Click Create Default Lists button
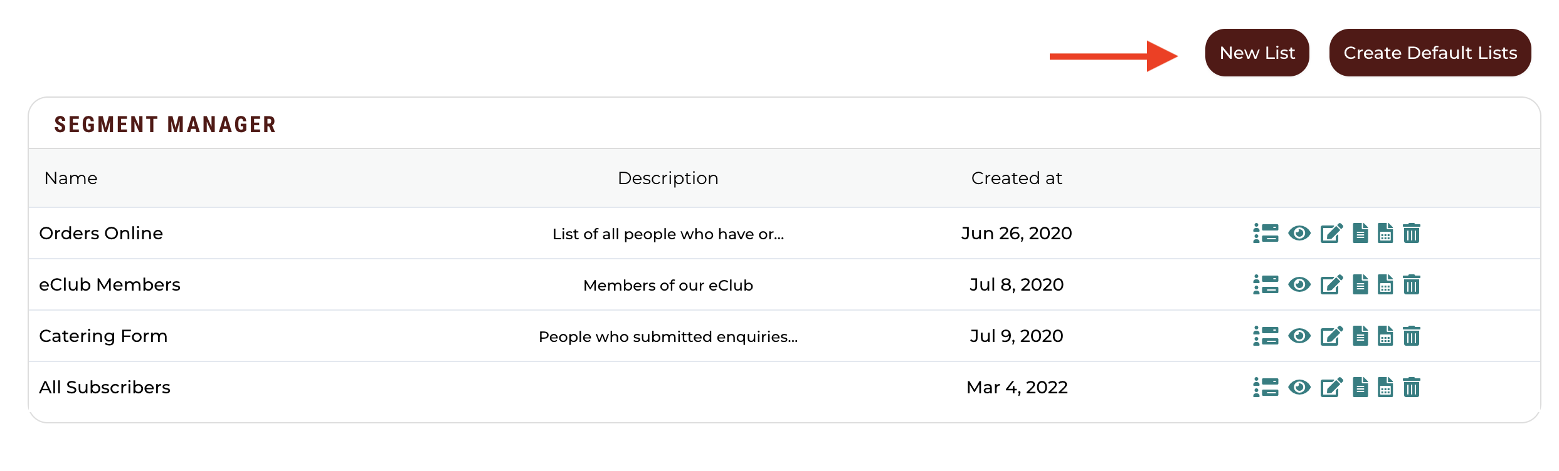The height and width of the screenshot is (471, 1559). coord(1430,53)
